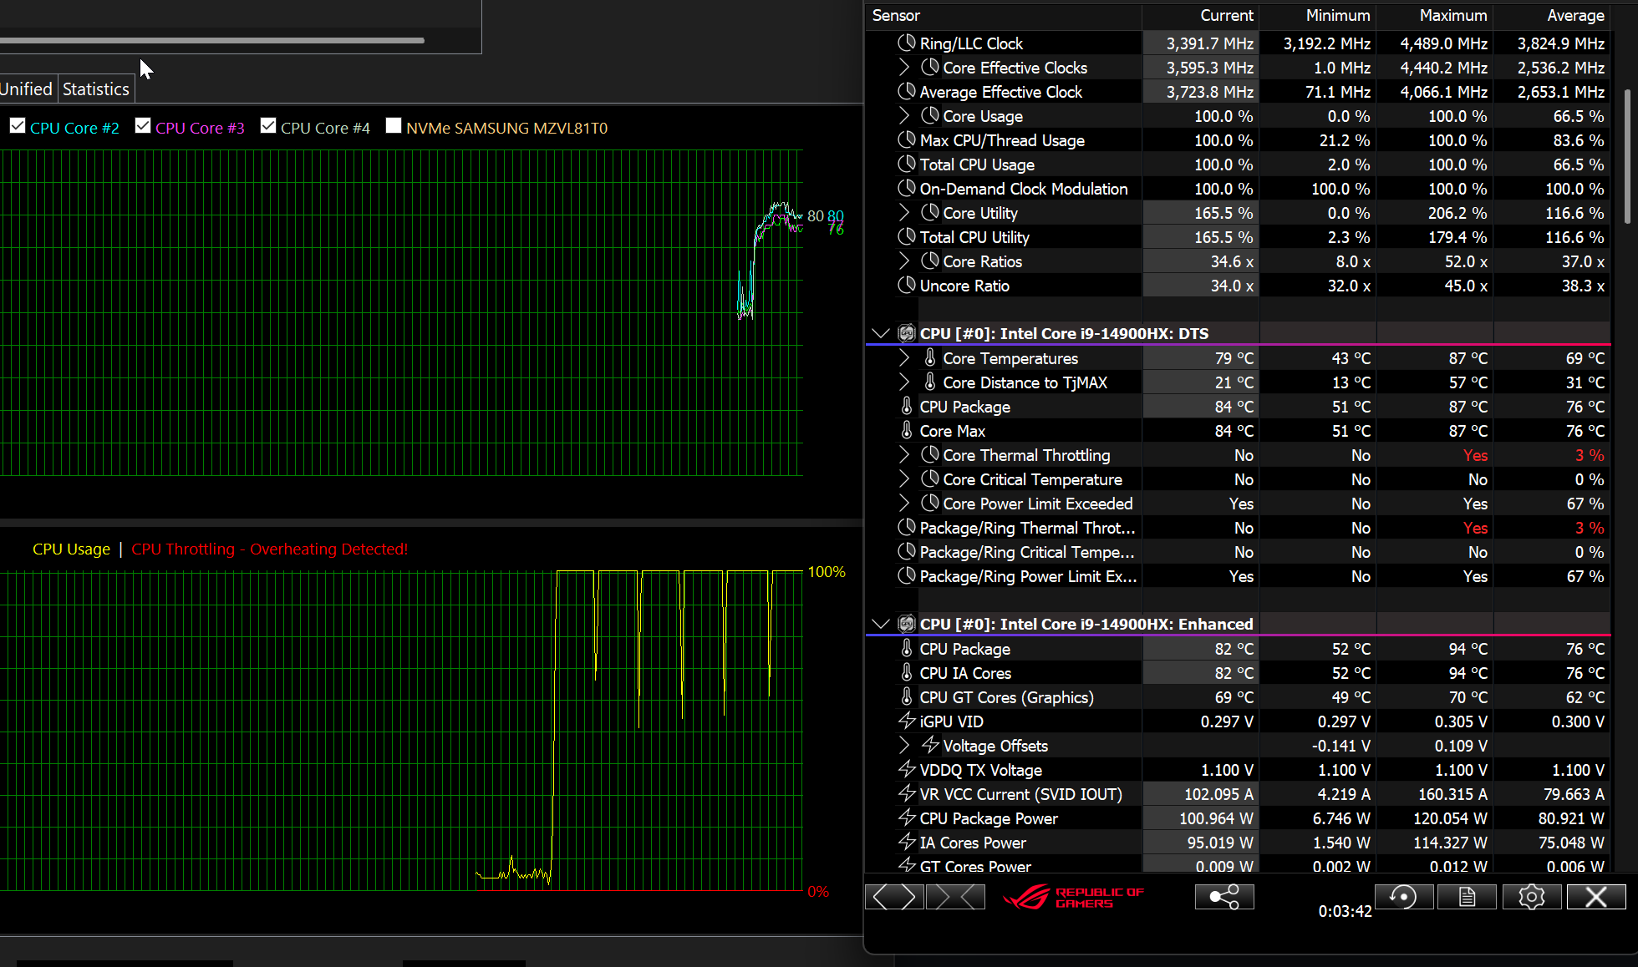Click the GT Cores Power row

(x=1239, y=866)
